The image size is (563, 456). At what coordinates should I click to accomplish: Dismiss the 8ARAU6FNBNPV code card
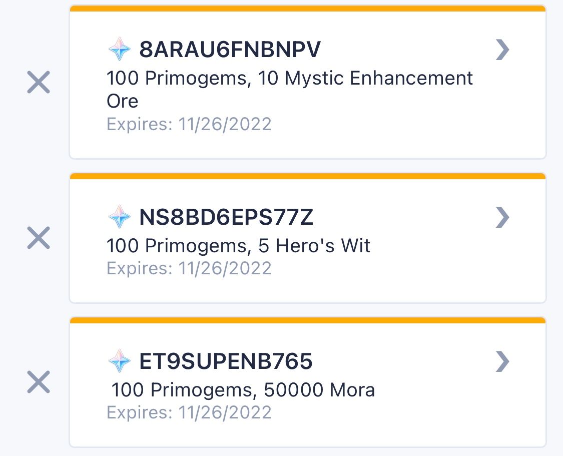point(37,82)
